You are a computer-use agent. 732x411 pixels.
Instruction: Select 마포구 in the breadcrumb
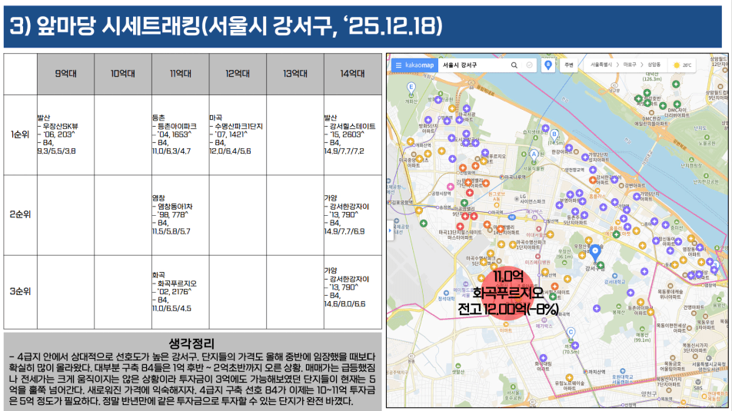coord(629,65)
